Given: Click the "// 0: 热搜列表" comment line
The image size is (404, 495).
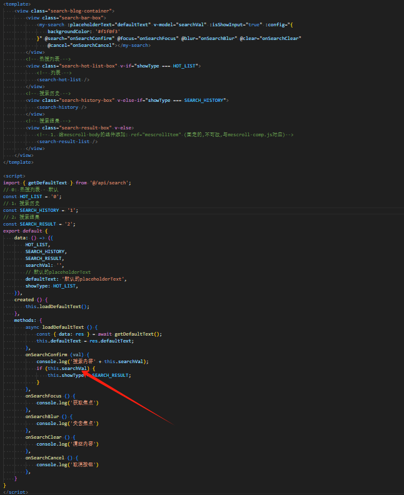Looking at the screenshot, I should coord(31,190).
